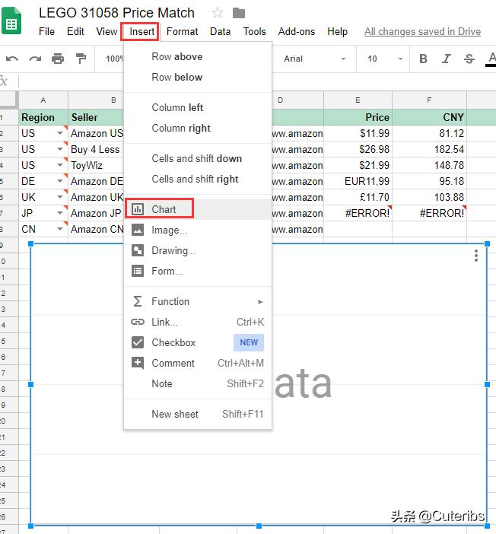This screenshot has height=534, width=496.
Task: Choose Row above from Insert menu
Action: [198, 56]
